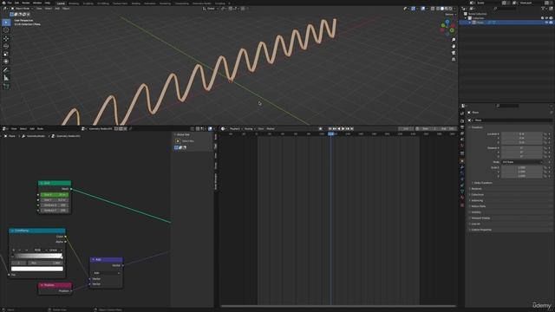Collapse the Collection tree in outliner
Viewport: 555px width, 312px height.
pyautogui.click(x=466, y=18)
